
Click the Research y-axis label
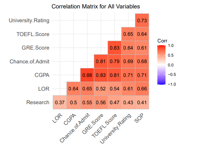tap(38, 102)
